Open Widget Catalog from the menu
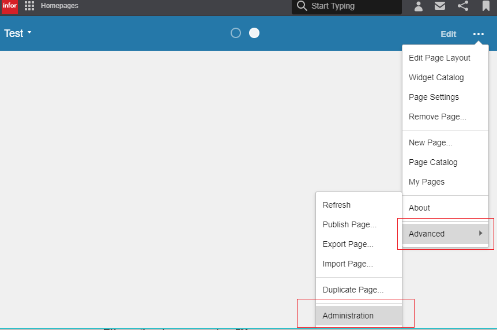Viewport: 497px width, 330px height. 436,77
